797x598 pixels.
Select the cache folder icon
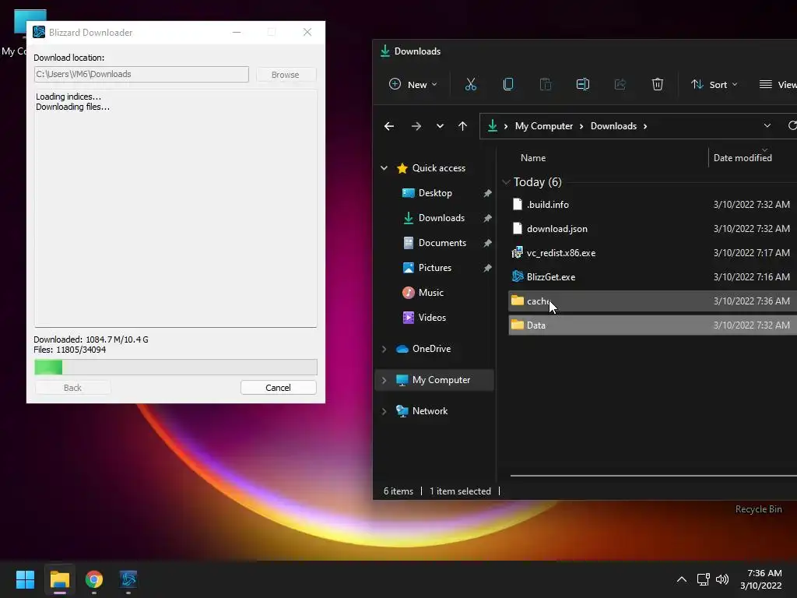pos(518,301)
